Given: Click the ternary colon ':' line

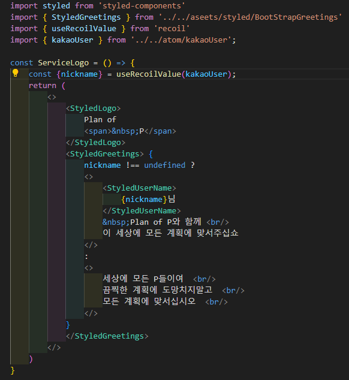Looking at the screenshot, I should pos(86,256).
